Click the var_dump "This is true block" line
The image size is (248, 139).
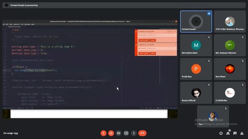tap(36, 70)
